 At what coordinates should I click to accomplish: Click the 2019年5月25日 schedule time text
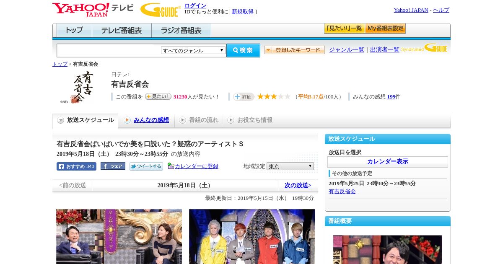(x=372, y=184)
